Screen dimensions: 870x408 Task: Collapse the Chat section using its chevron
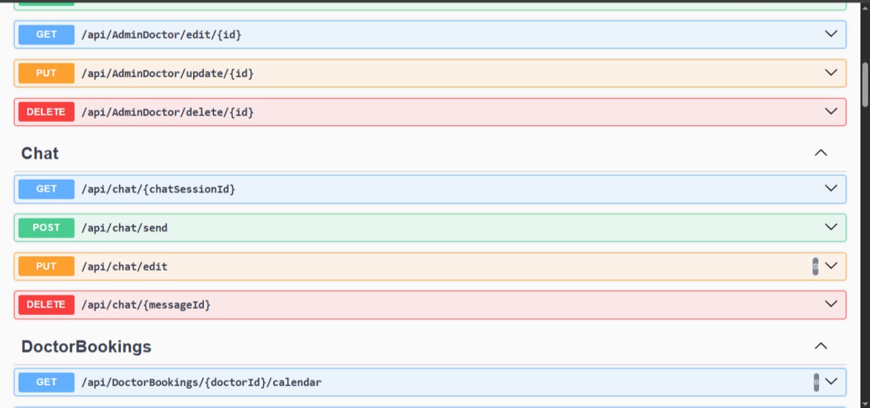click(x=820, y=153)
